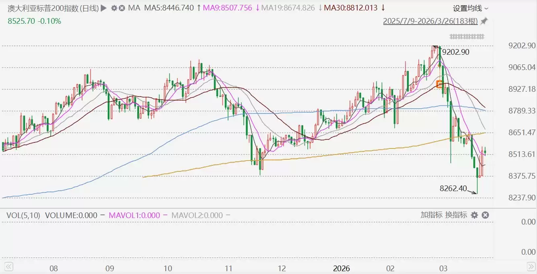Open MA indicator settings gear

coord(114,8)
